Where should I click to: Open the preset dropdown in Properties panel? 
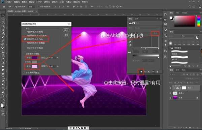146,28
